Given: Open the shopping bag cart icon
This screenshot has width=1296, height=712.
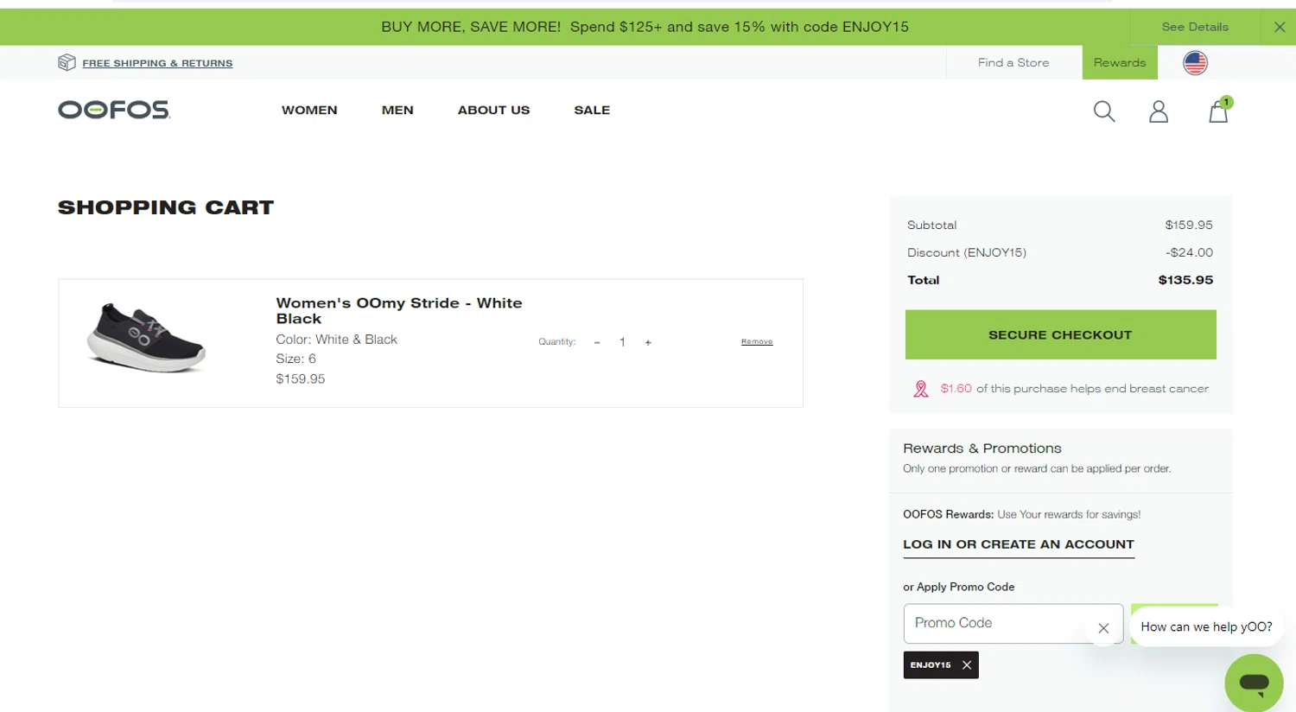Looking at the screenshot, I should pyautogui.click(x=1219, y=111).
